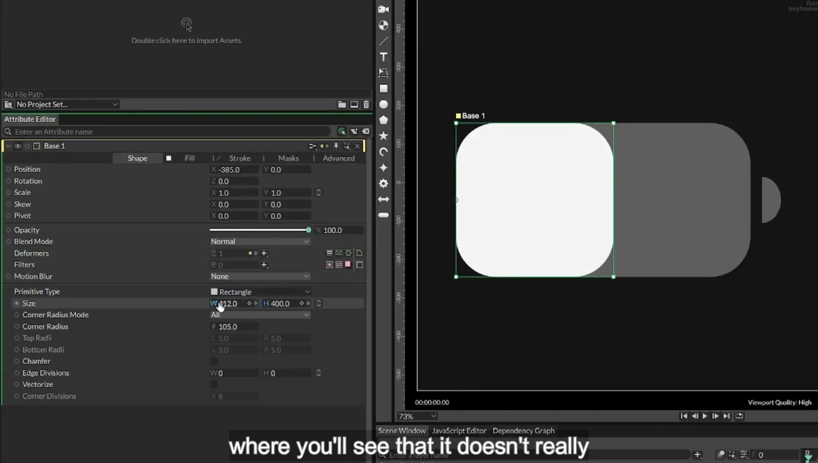818x463 pixels.
Task: Toggle Scale proportional lock icon
Action: [x=318, y=193]
